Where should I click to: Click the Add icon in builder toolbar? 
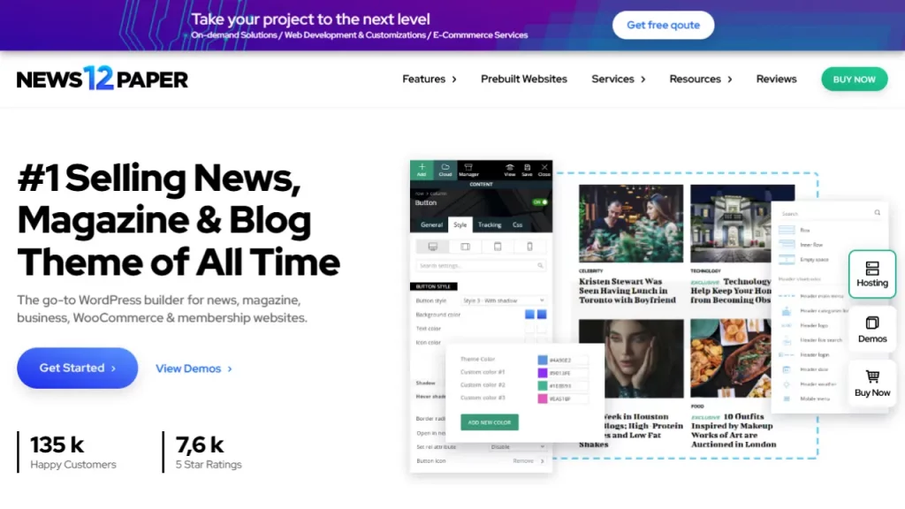point(422,169)
